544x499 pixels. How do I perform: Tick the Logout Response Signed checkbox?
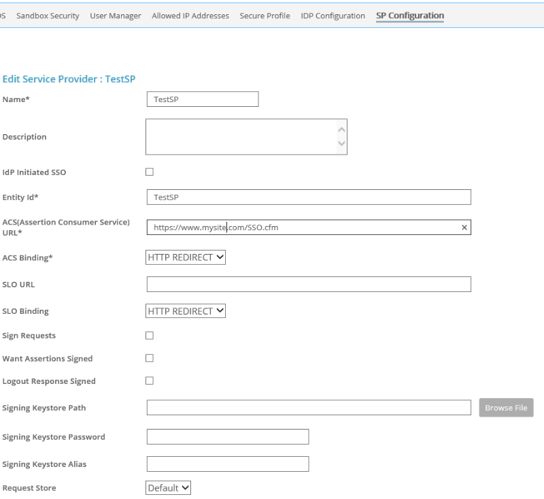[x=150, y=381]
